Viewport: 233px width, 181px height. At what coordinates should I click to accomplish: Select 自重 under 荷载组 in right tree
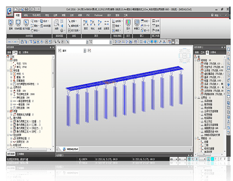206,142
